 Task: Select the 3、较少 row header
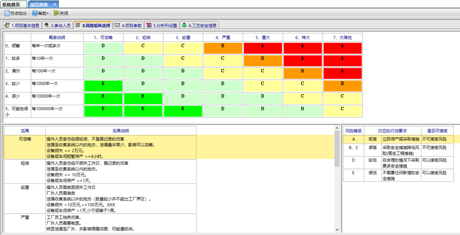(18, 86)
